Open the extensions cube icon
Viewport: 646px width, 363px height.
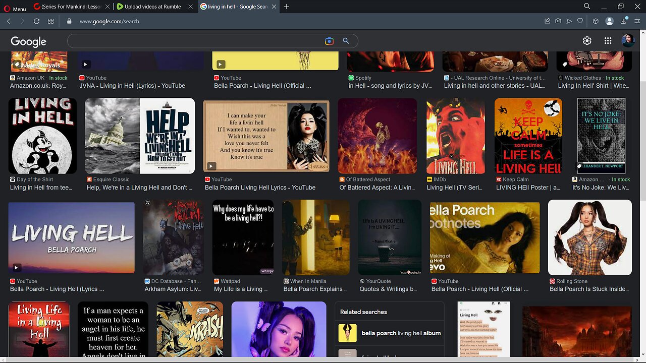pyautogui.click(x=596, y=21)
